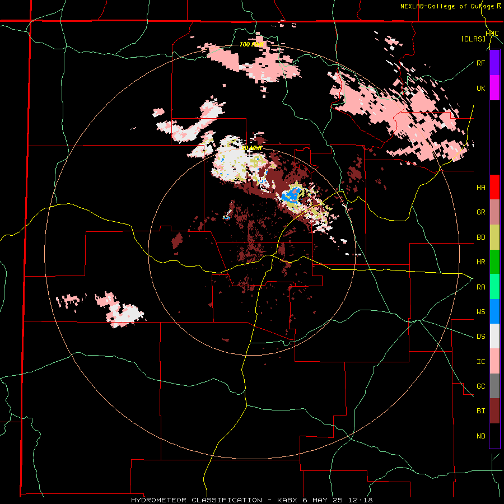Click the RA light-green legend swatch
The height and width of the screenshot is (504, 504).
click(x=494, y=287)
